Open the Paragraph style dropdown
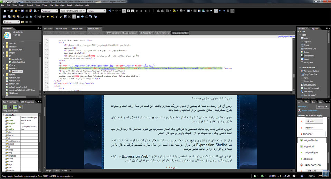Viewport: 331px width, 179px height. pyautogui.click(x=49, y=11)
